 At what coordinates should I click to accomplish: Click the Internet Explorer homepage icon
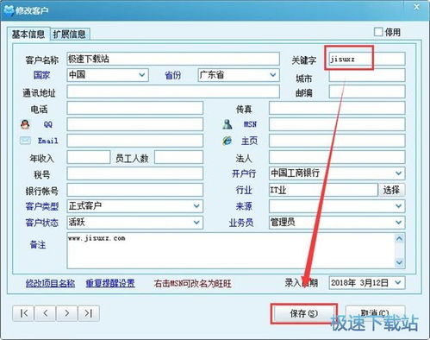tap(227, 141)
